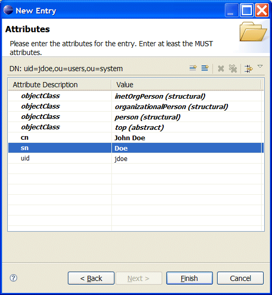Viewport: 272px width, 295px height.
Task: Click the help question mark icon
Action: [x=13, y=278]
